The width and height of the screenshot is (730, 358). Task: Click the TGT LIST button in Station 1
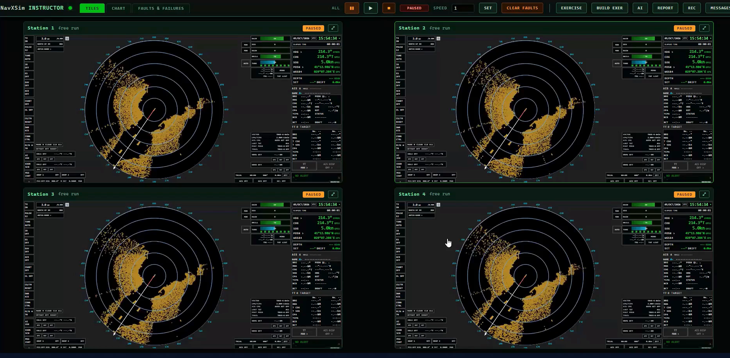point(282,76)
